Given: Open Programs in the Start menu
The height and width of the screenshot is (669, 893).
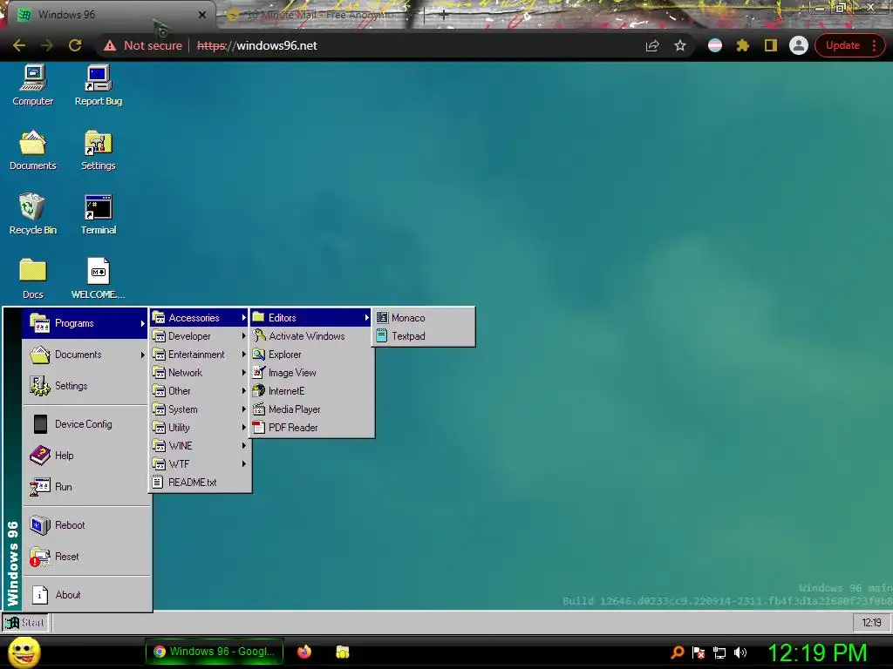Looking at the screenshot, I should (85, 323).
